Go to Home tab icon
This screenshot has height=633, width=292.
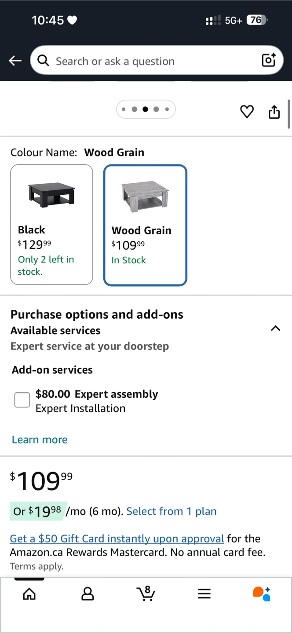click(x=29, y=594)
